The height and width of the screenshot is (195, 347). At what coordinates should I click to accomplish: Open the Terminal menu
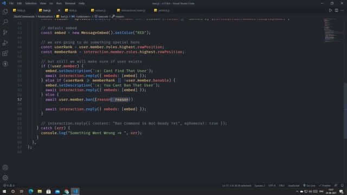pos(70,3)
